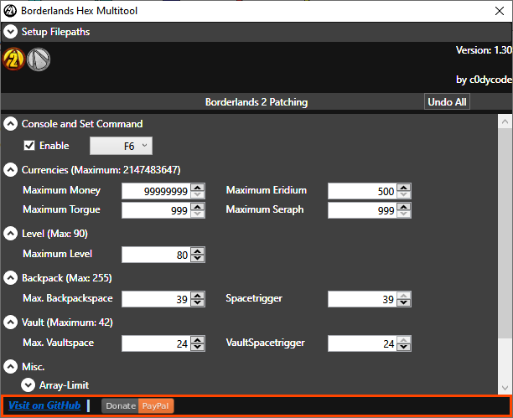The height and width of the screenshot is (418, 513).
Task: Click the Version: 1.30 text
Action: click(484, 50)
